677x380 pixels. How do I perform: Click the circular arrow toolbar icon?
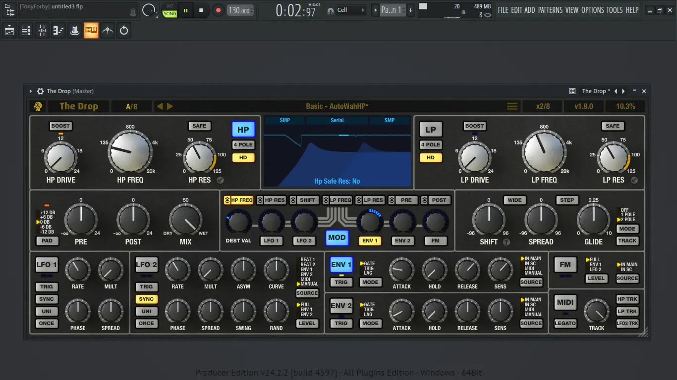pyautogui.click(x=124, y=31)
